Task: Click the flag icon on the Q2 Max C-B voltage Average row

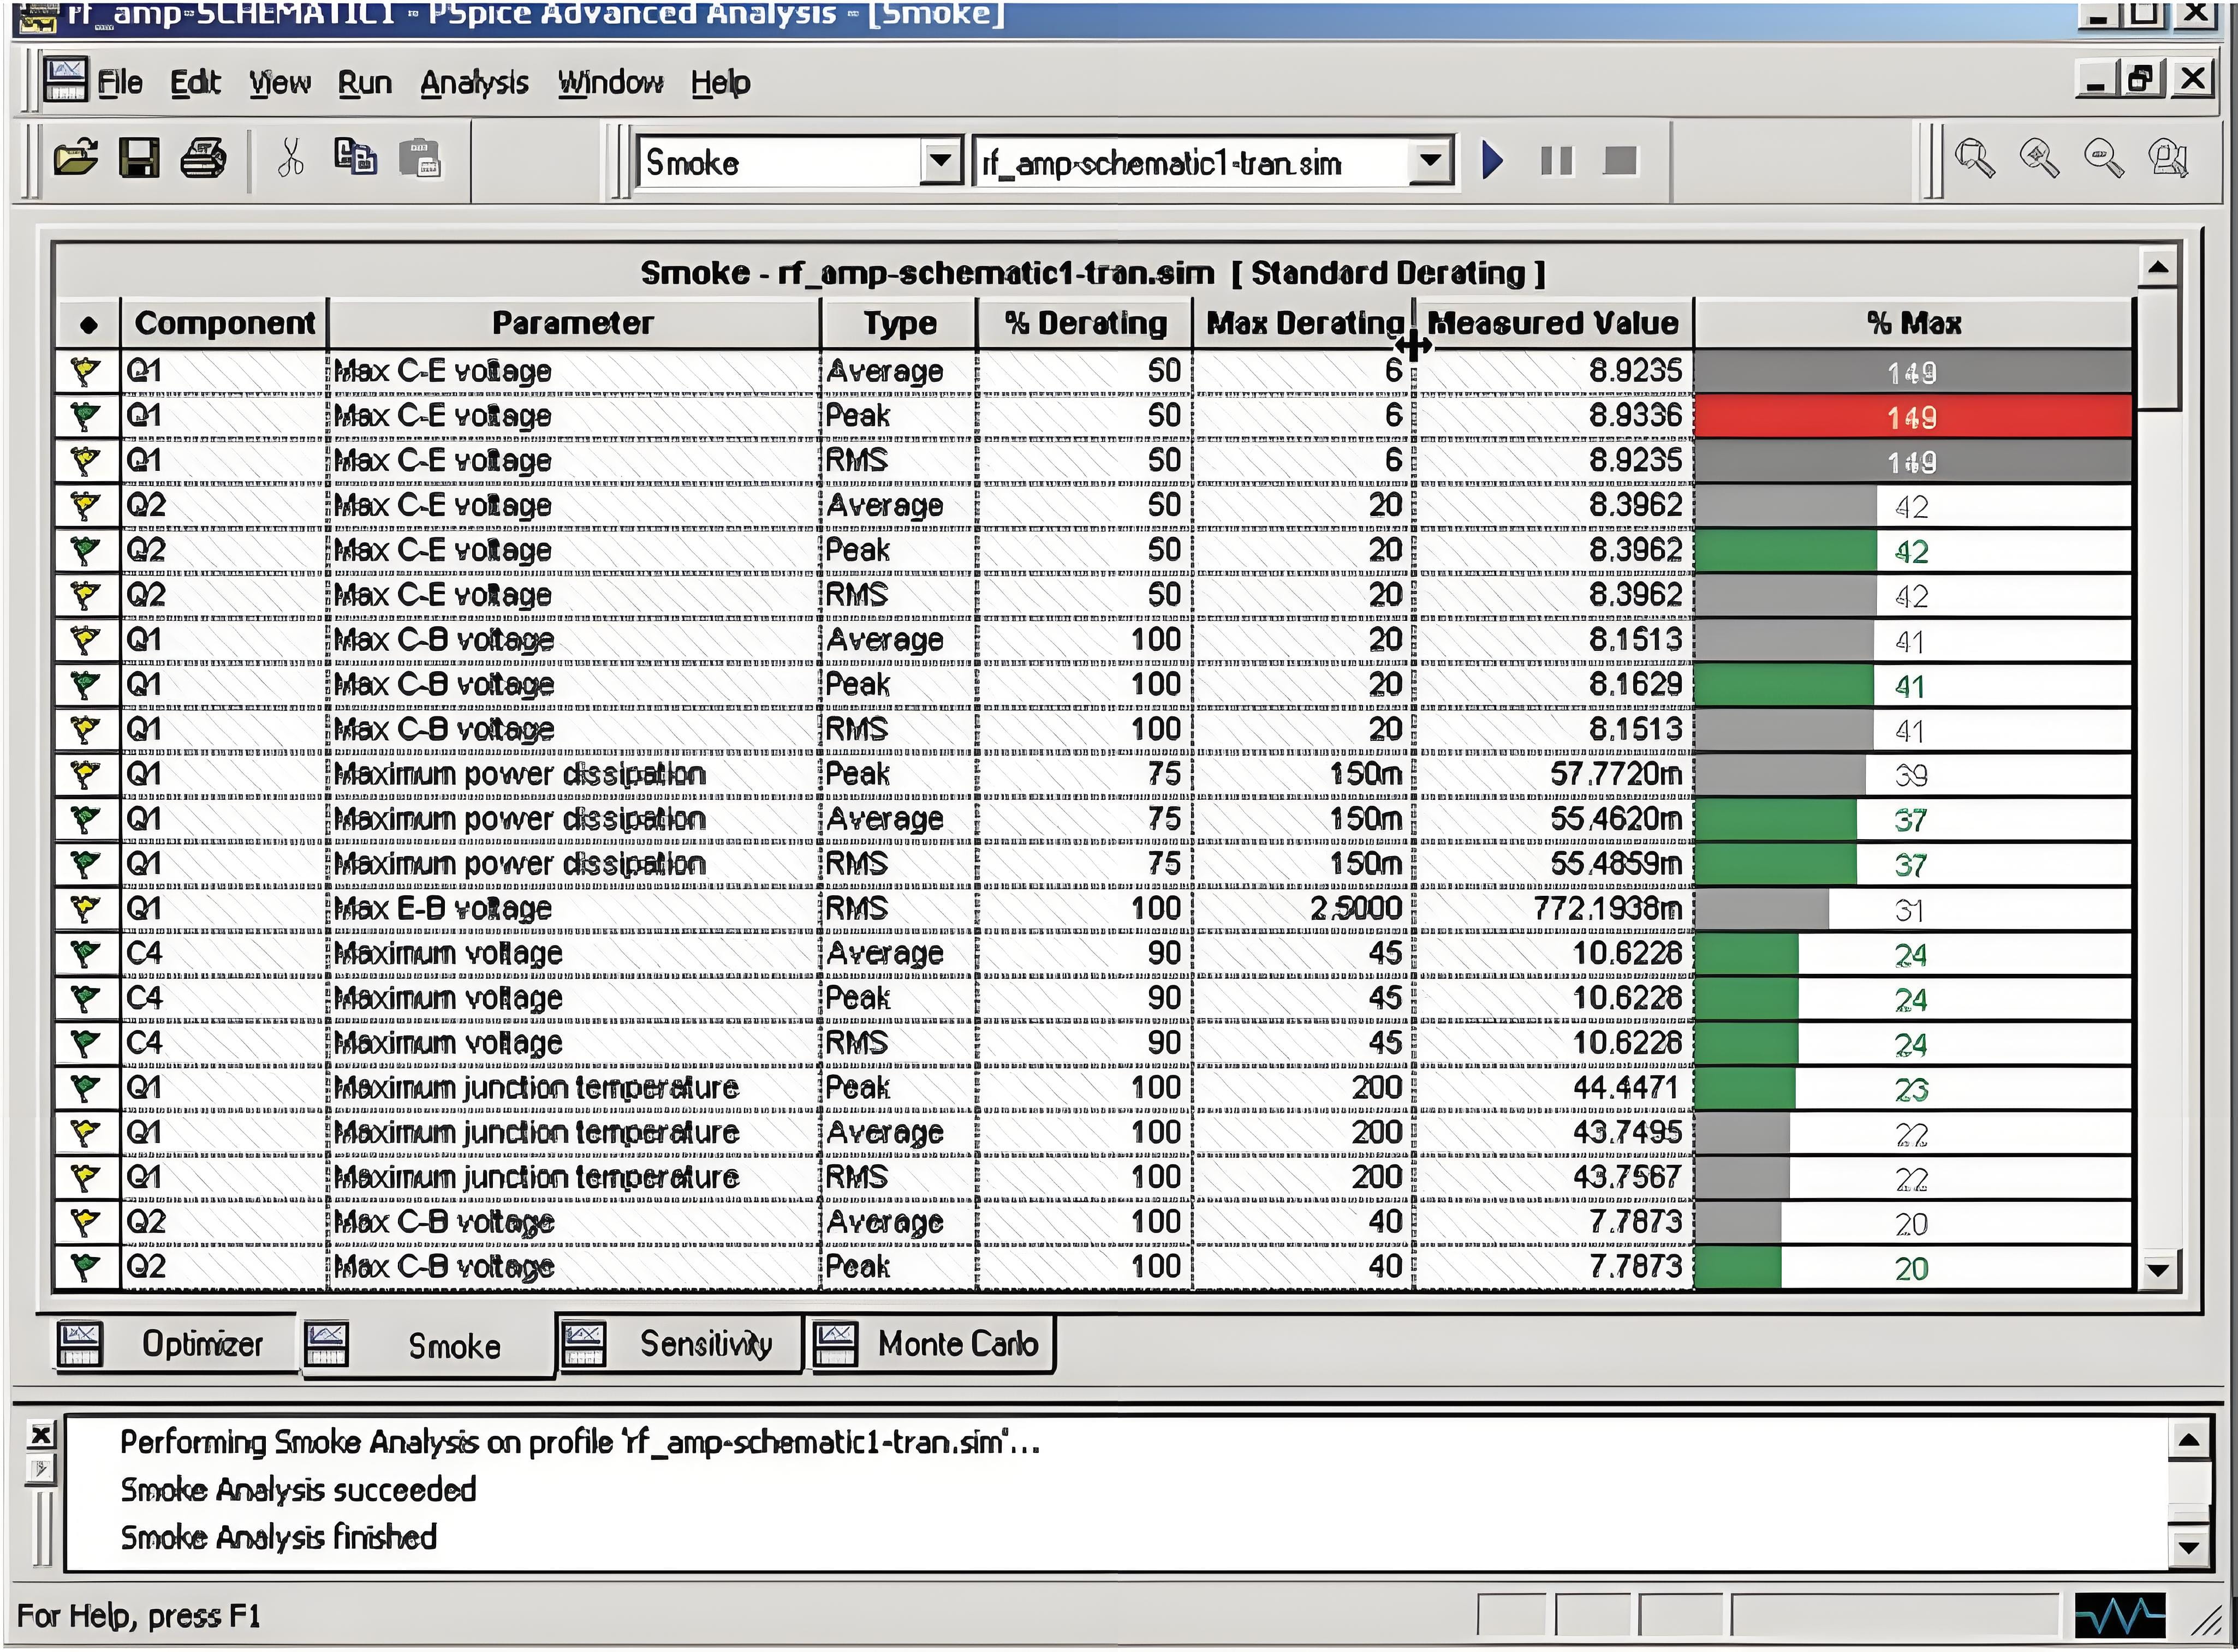Action: coord(86,1222)
